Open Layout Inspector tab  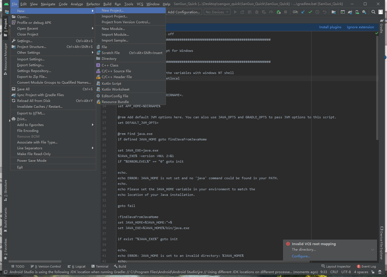click(336, 266)
